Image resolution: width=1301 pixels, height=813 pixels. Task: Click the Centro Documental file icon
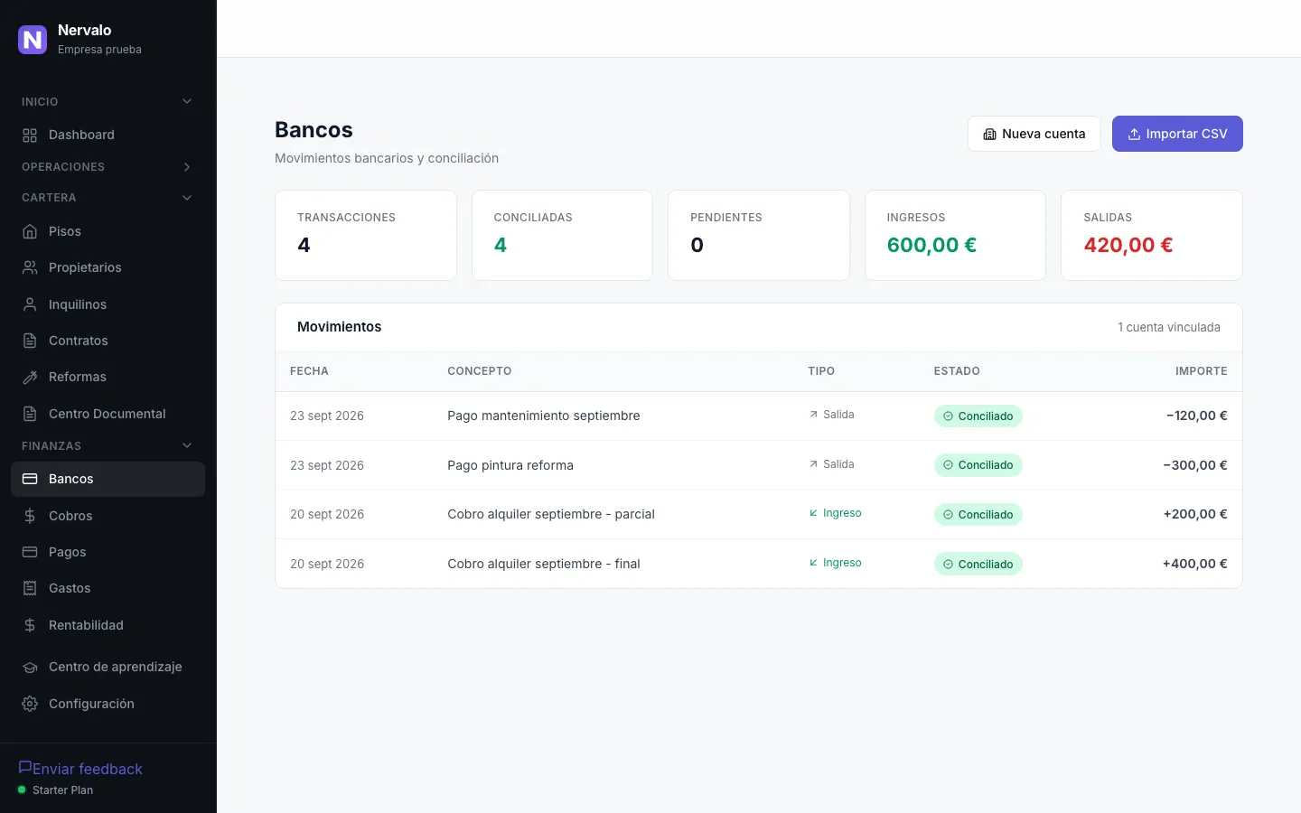(x=30, y=414)
